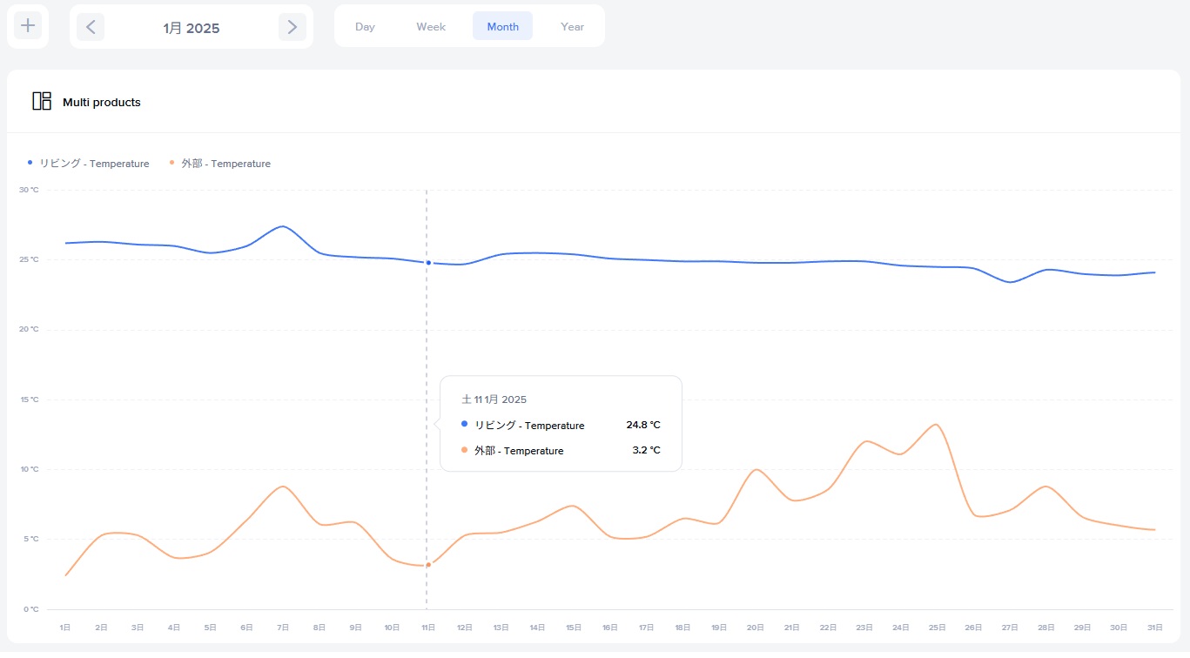Viewport: 1190px width, 658px height.
Task: Click the plus add button
Action: [28, 26]
